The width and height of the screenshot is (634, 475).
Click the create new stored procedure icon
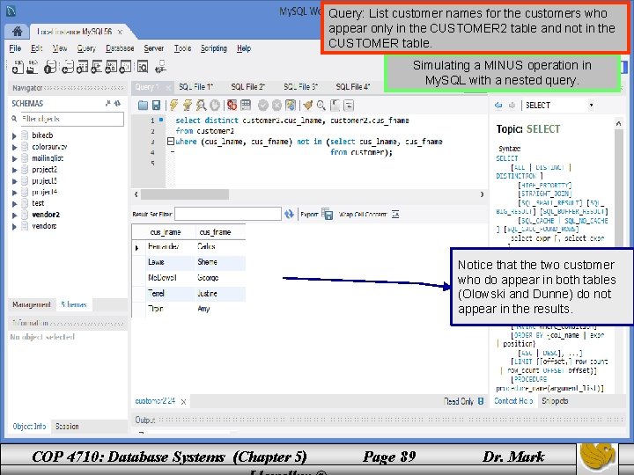pyautogui.click(x=111, y=67)
